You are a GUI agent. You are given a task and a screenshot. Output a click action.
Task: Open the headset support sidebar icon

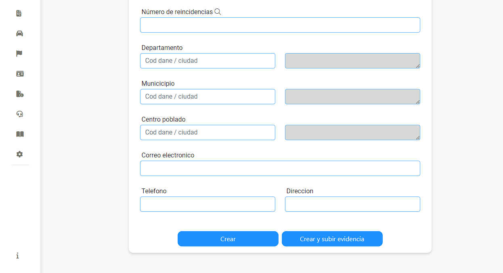19,114
